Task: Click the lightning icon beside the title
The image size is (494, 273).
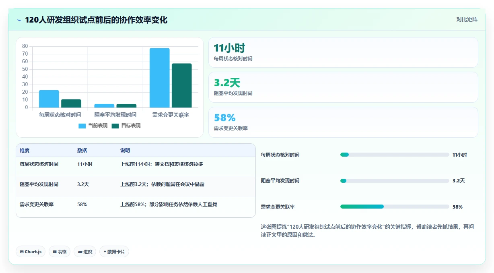Action: (19, 20)
